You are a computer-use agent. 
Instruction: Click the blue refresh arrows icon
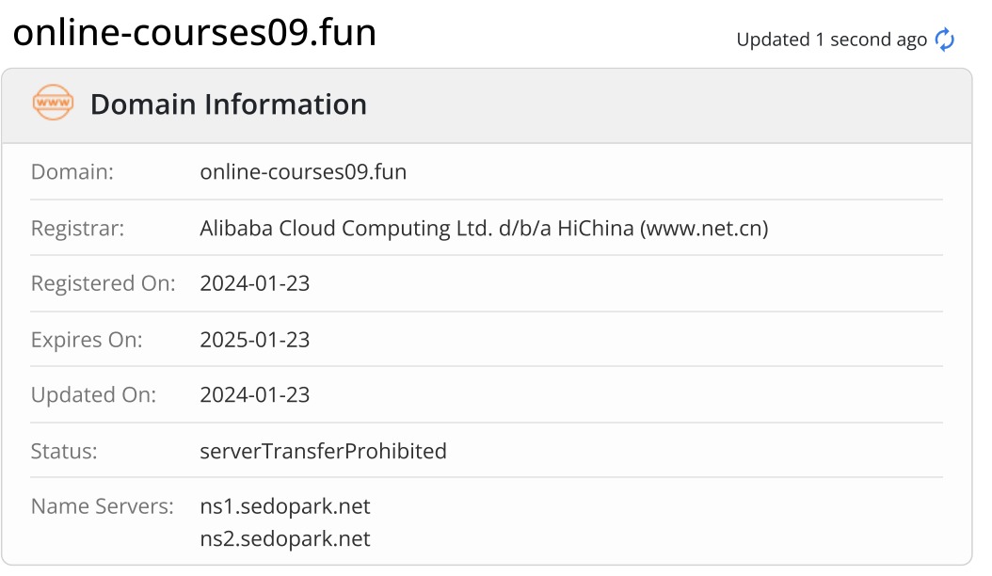[x=945, y=40]
